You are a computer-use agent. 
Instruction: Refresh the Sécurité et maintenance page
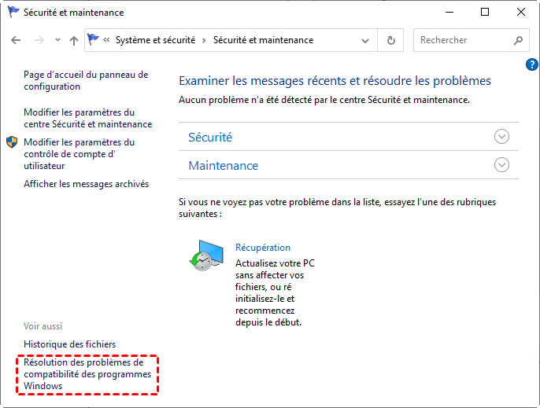[x=391, y=40]
